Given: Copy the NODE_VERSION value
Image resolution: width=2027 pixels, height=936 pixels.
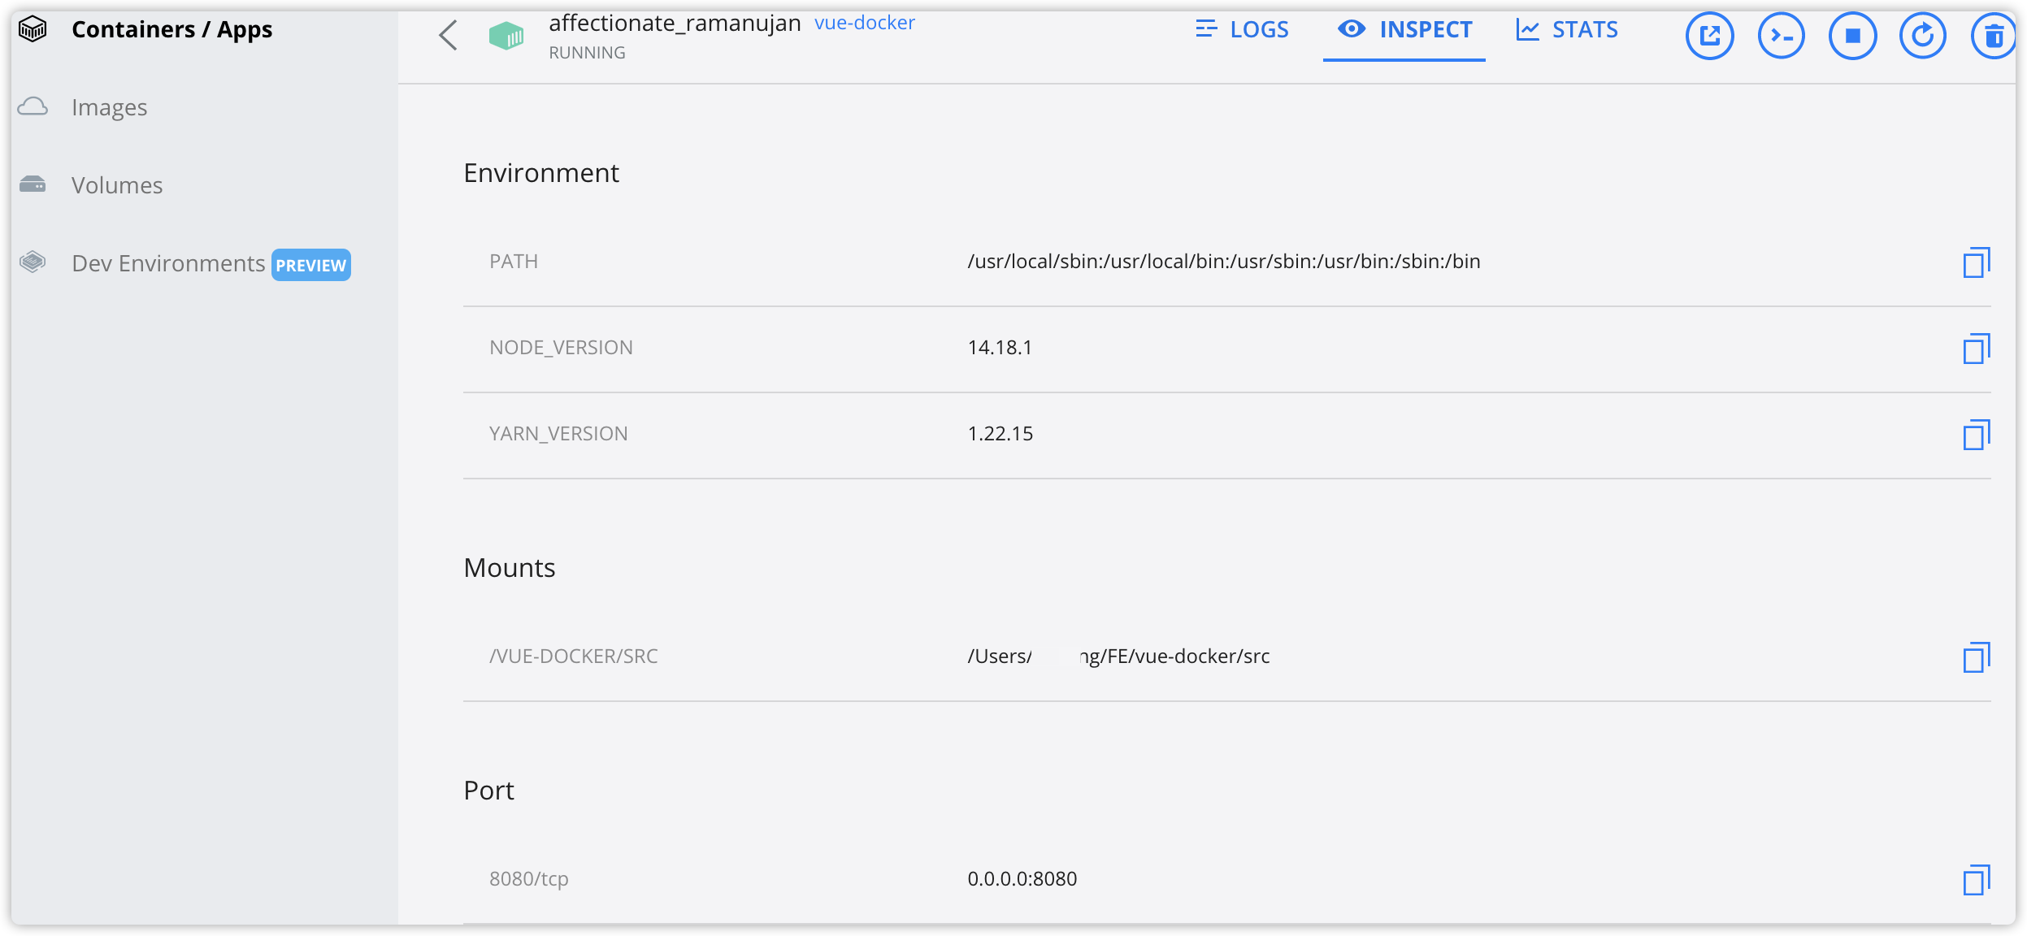Looking at the screenshot, I should click(1976, 349).
